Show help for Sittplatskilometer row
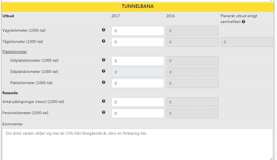The width and height of the screenshot is (277, 160). coord(104,60)
